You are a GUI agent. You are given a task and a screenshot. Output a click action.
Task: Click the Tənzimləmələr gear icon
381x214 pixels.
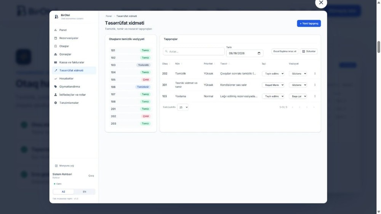(55, 103)
